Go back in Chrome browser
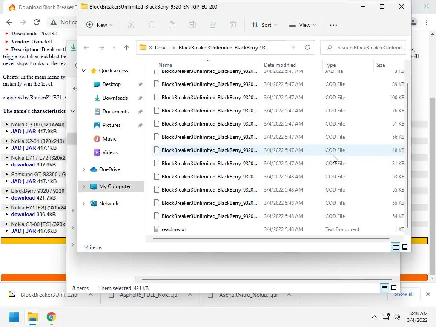 point(9,22)
